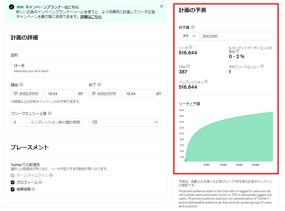This screenshot has width=285, height=211.
Task: Dismiss the キャンペーンプランナー banner
Action: pos(161,6)
